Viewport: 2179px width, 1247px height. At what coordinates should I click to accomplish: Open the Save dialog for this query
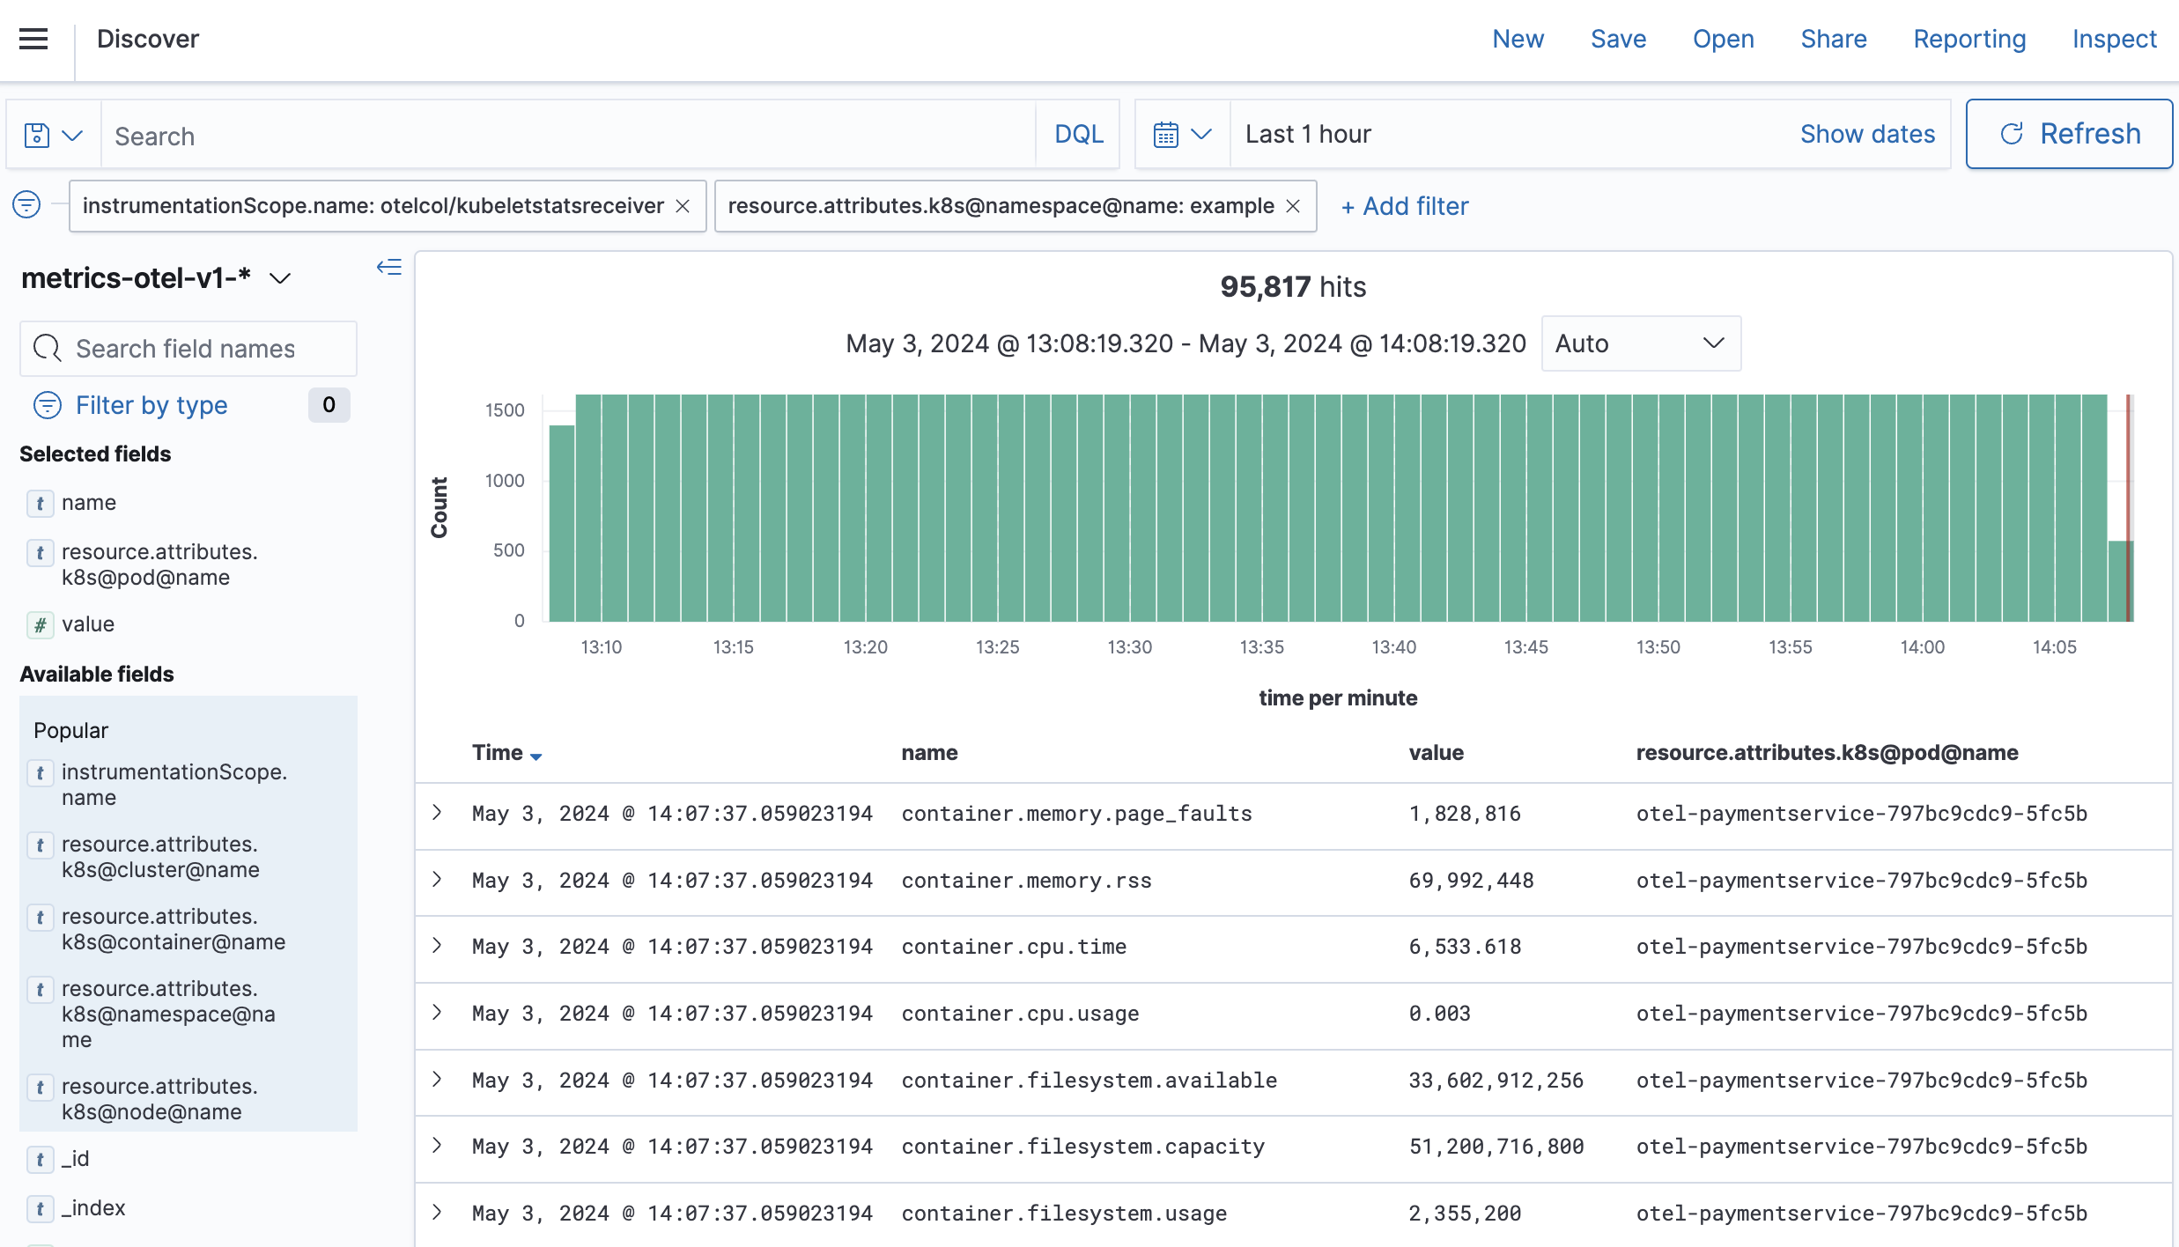1616,41
